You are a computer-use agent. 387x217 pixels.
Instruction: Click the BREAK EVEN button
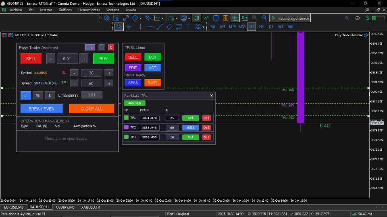42,109
